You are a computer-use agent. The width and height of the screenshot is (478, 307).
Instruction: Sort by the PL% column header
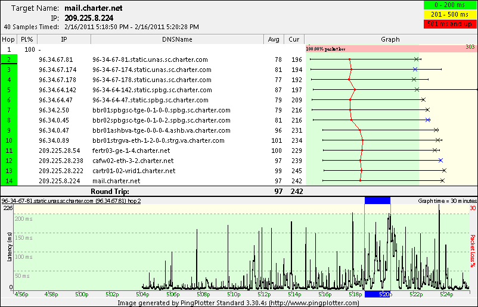click(x=27, y=39)
